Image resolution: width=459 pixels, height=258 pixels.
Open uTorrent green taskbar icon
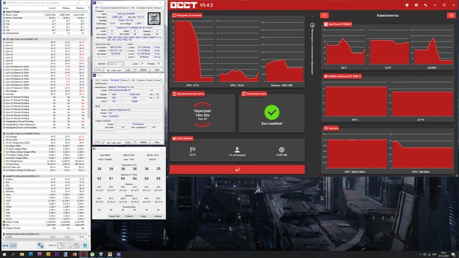[x=92, y=254]
